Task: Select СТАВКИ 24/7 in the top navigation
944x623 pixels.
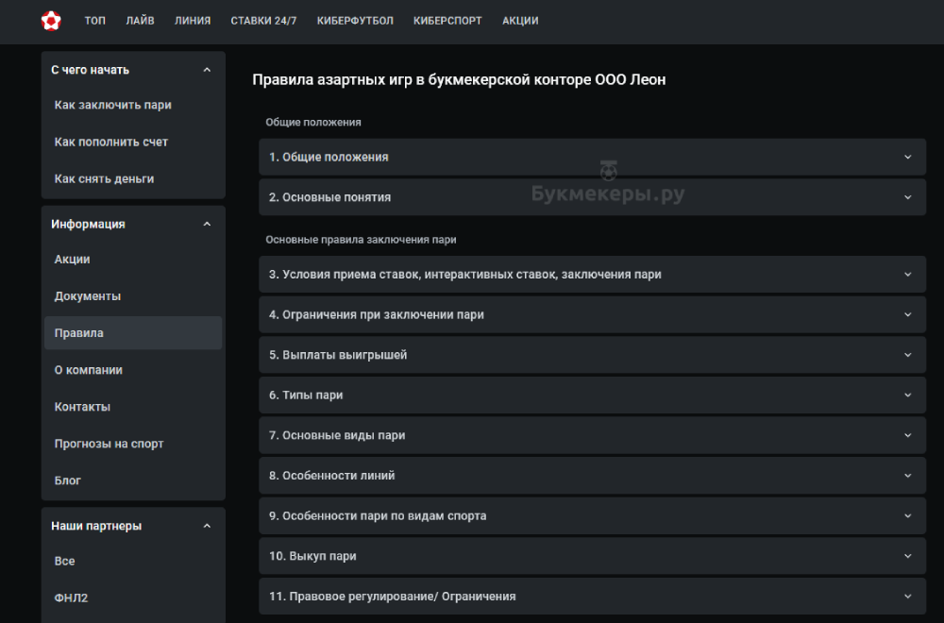Action: (x=263, y=21)
